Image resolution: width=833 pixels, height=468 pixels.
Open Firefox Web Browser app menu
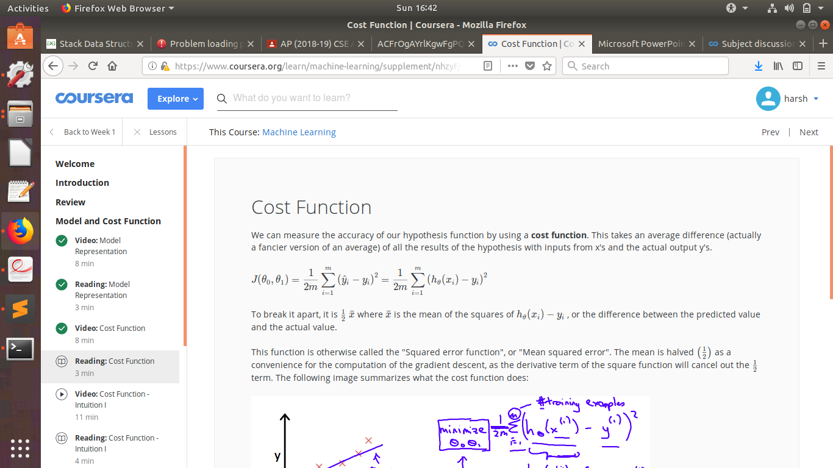tap(118, 8)
